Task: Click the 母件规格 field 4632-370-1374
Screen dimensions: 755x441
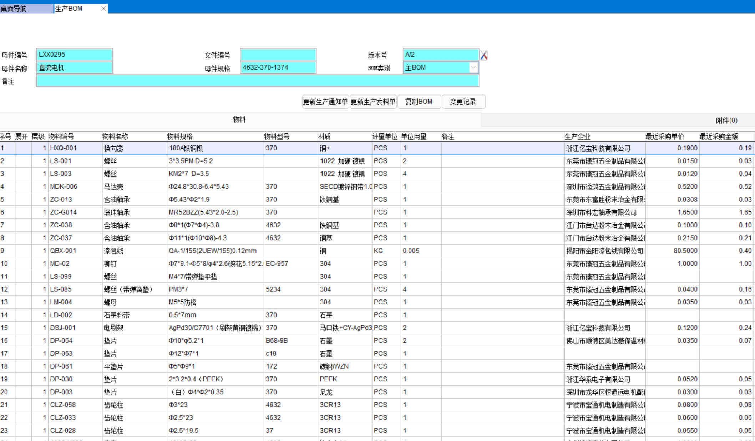Action: (278, 67)
